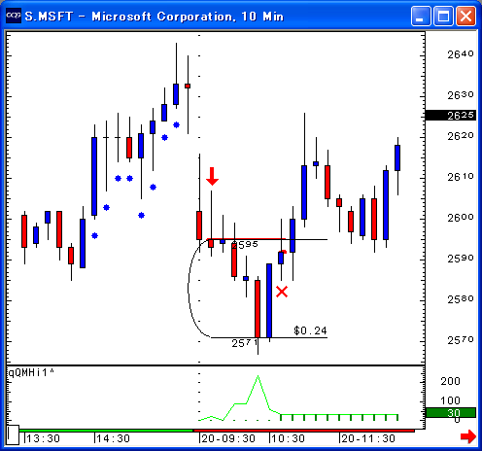Click the current price label 2625
The image size is (482, 451).
[x=451, y=116]
